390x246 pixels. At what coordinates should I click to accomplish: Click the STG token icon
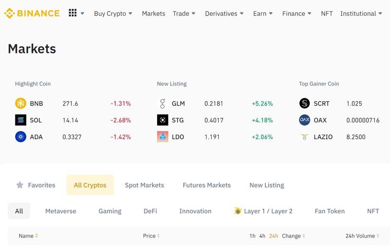(163, 120)
